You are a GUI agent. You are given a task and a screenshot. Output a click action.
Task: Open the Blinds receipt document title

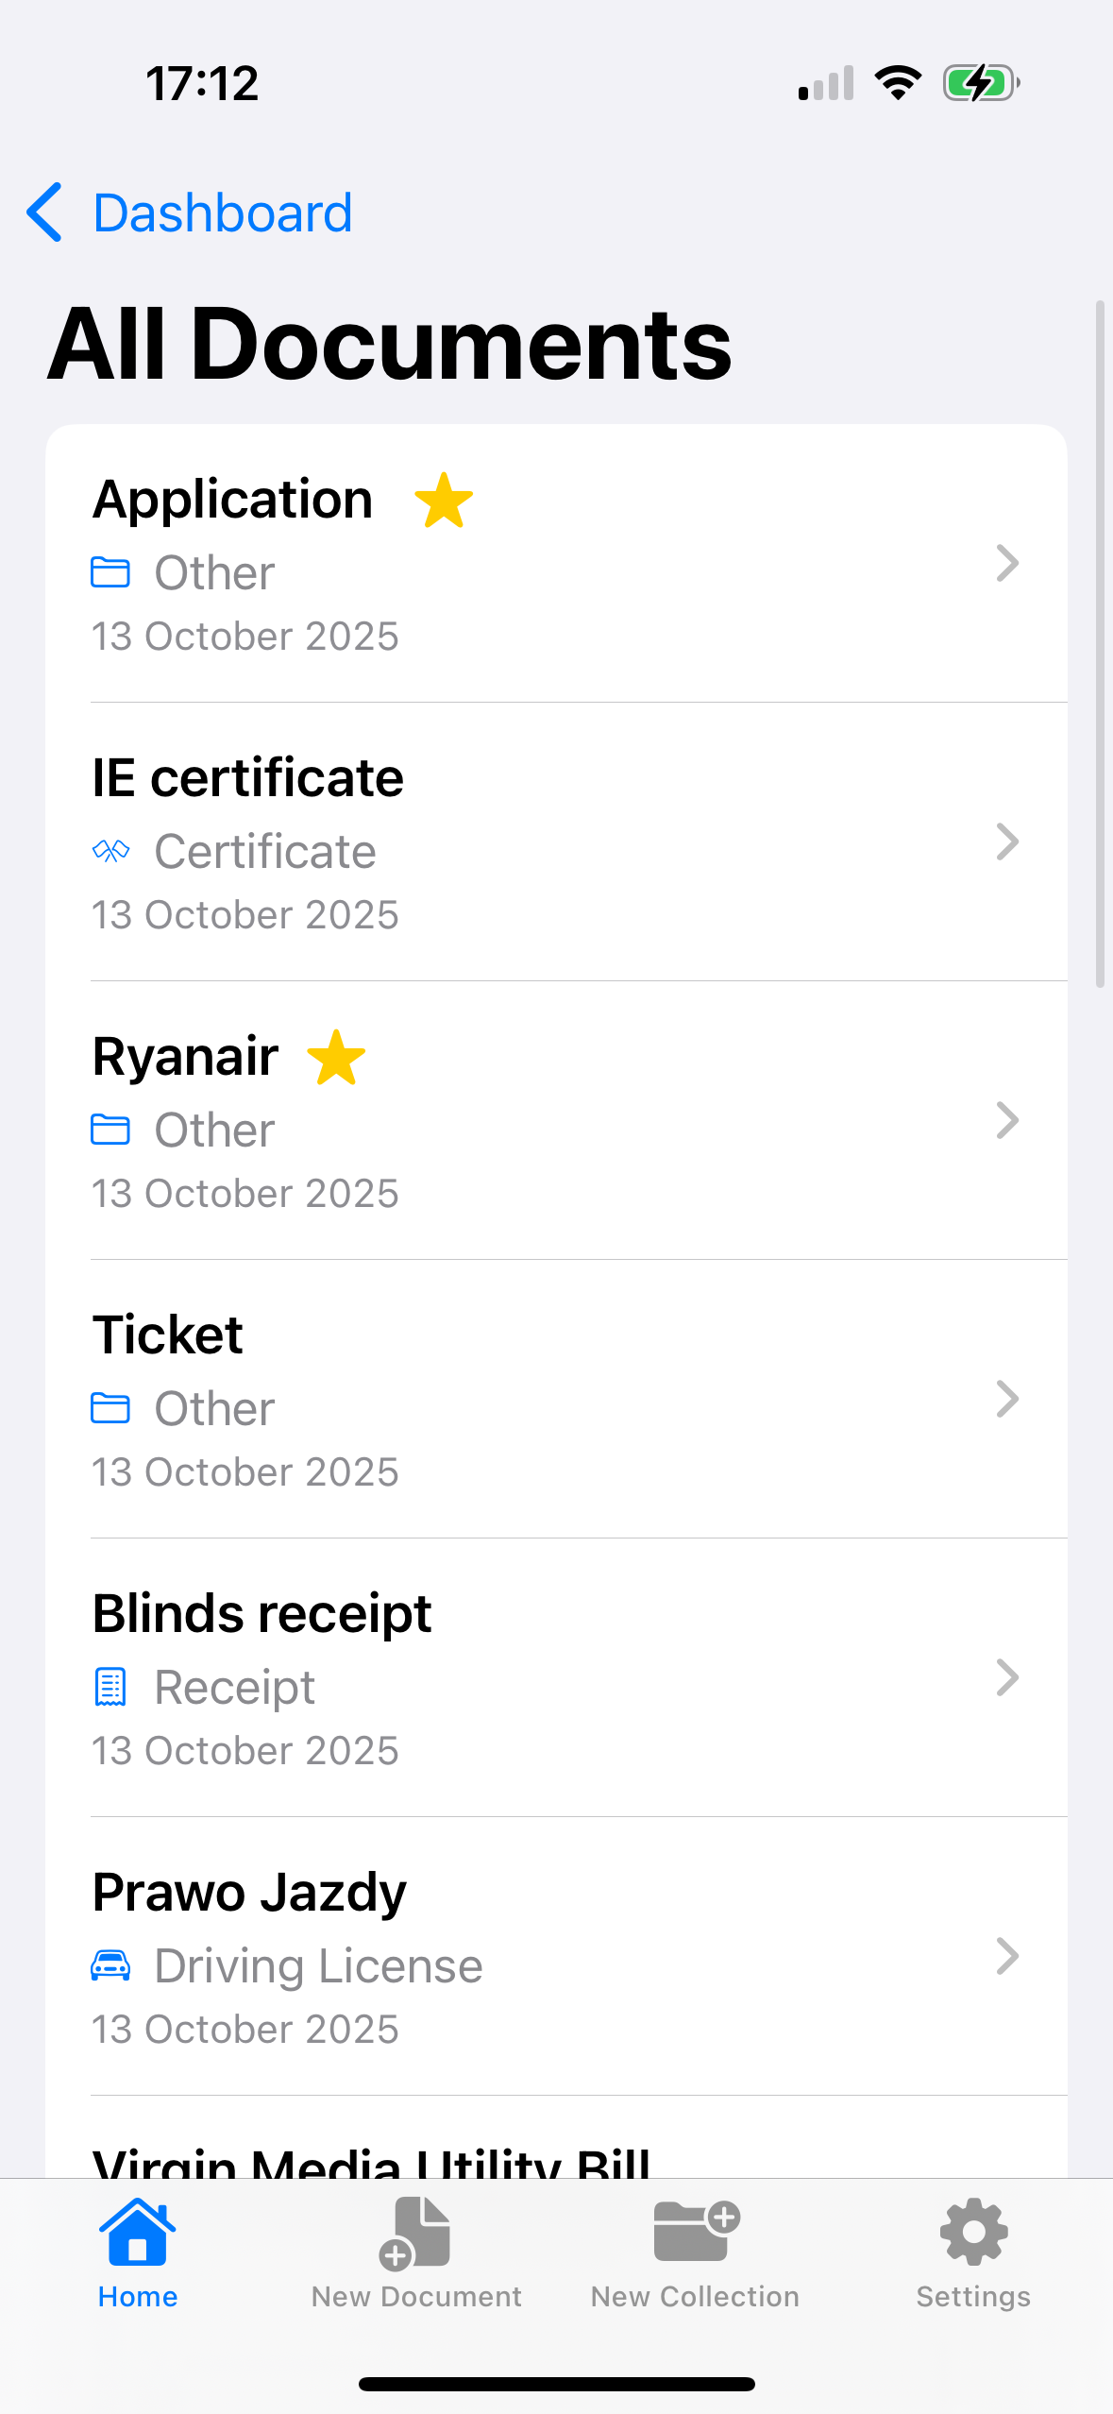coord(262,1613)
